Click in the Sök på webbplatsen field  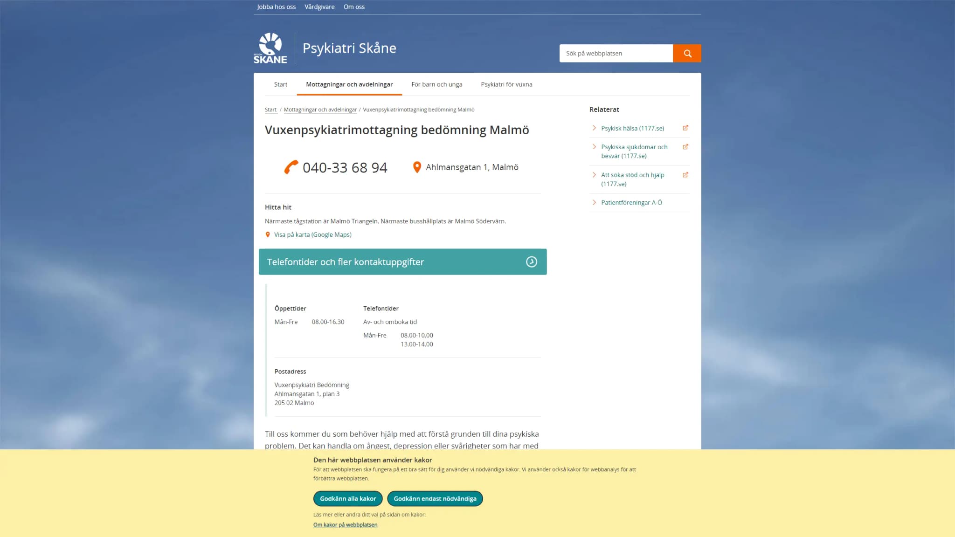point(616,53)
